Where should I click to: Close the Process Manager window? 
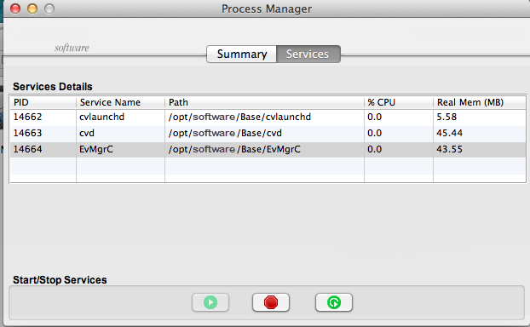point(15,9)
